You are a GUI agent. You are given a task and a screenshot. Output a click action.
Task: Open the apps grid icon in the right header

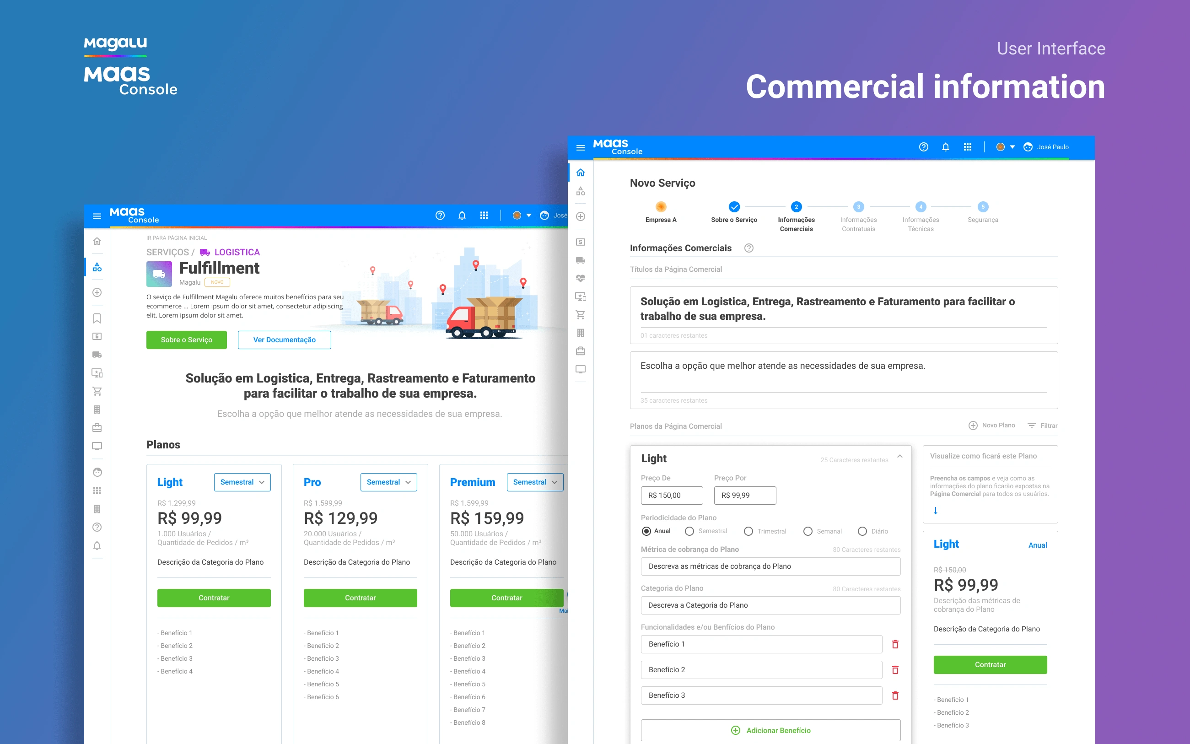[x=967, y=147]
